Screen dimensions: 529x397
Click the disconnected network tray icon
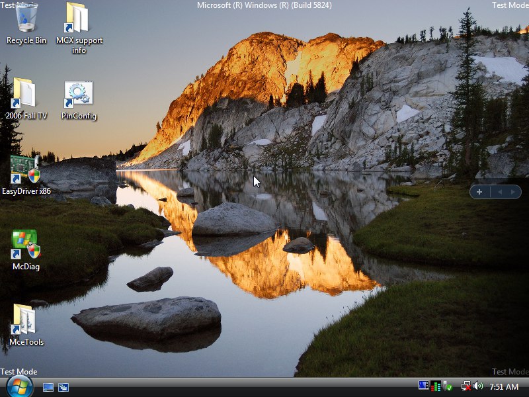point(466,386)
